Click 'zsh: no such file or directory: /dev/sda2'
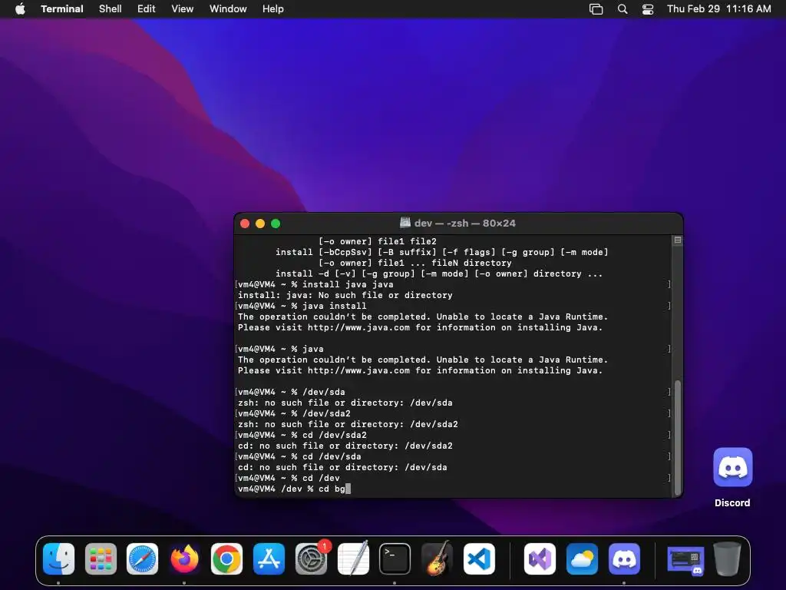 [348, 424]
